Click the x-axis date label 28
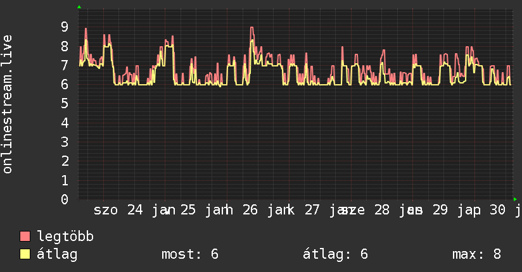This screenshot has height=272, width=522. [x=382, y=210]
